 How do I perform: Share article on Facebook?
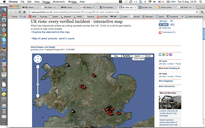(163, 25)
